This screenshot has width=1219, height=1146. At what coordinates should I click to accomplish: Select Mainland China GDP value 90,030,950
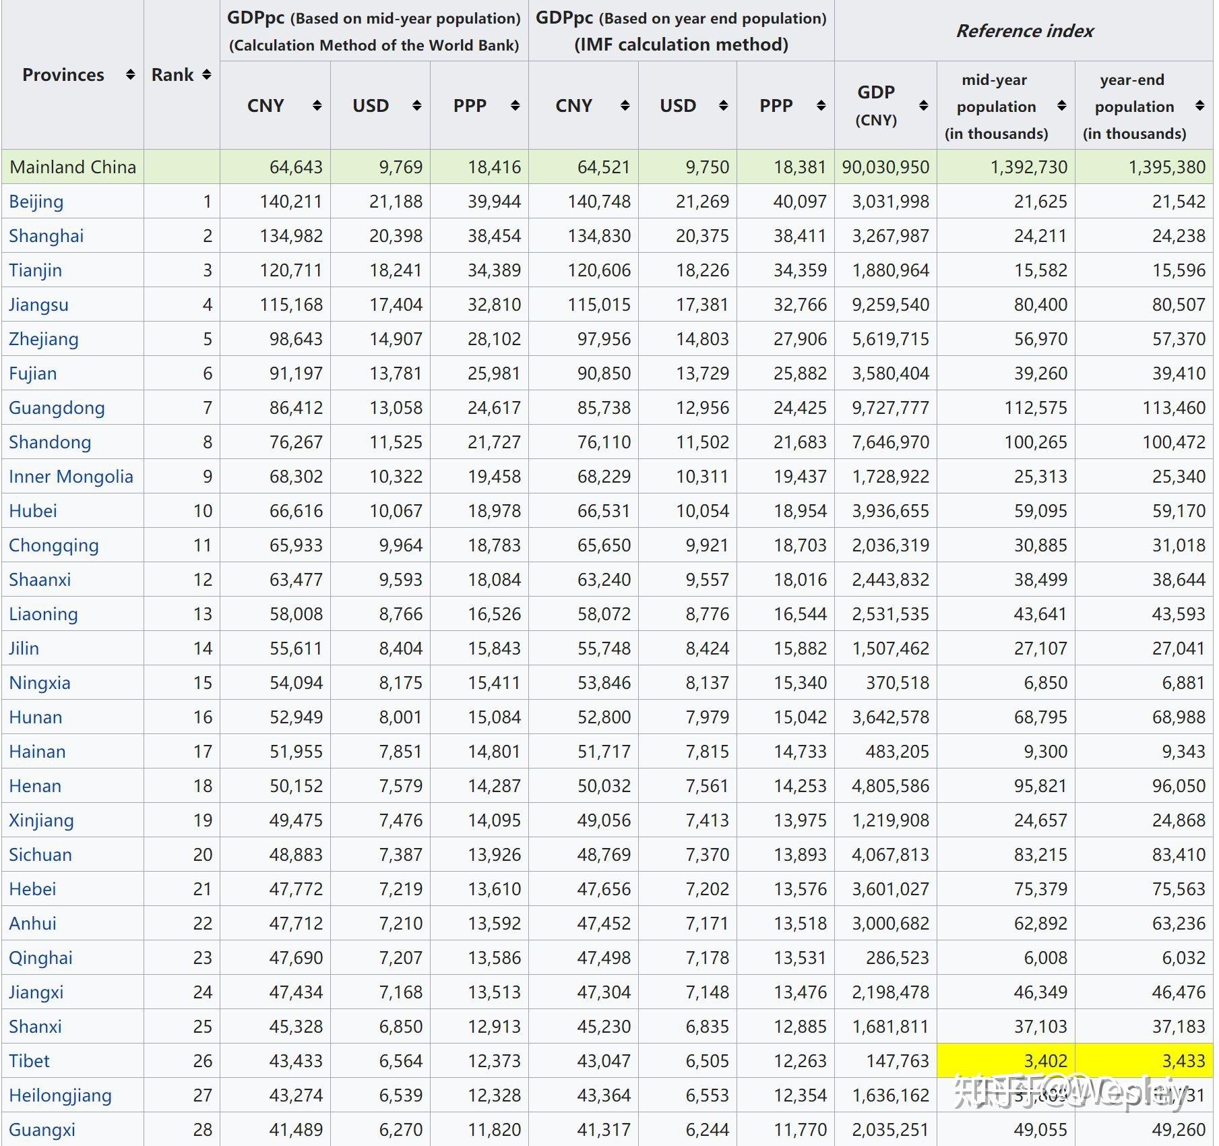coord(885,167)
